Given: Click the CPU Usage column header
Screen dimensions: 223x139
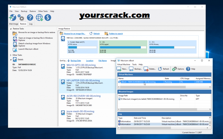Looking at the screenshot, I should click(x=187, y=78).
